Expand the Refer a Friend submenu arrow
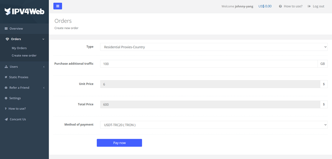The image size is (332, 159). tap(44, 88)
